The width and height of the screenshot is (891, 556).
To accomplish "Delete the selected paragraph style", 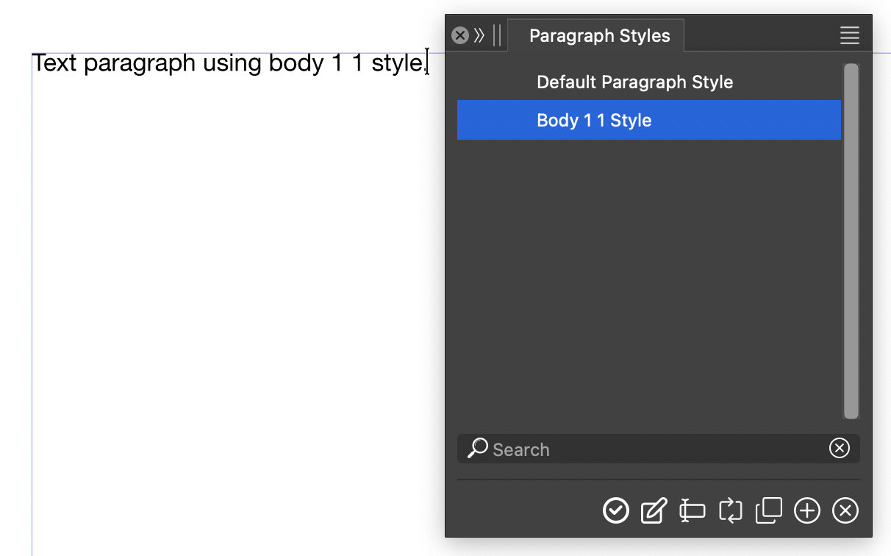I will [x=845, y=510].
